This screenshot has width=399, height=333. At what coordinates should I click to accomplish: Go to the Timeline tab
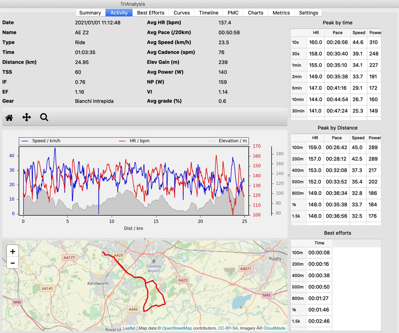pyautogui.click(x=209, y=13)
